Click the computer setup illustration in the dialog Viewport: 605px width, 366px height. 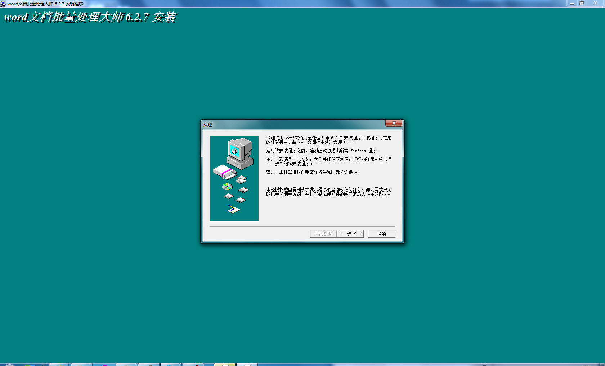tap(234, 178)
